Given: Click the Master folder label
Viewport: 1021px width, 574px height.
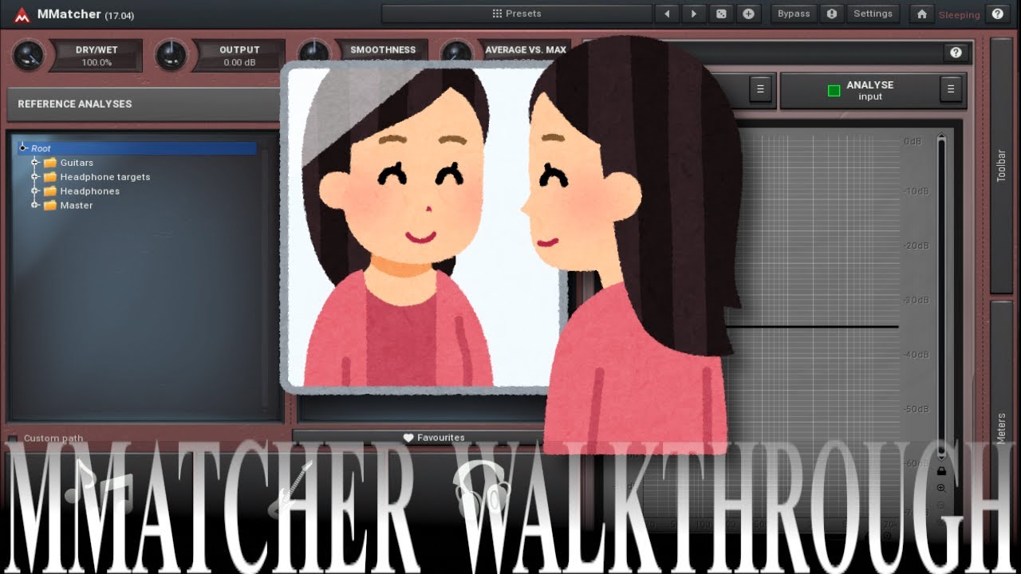Looking at the screenshot, I should click(x=77, y=206).
